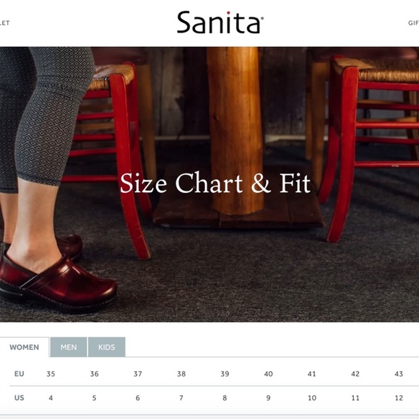Open the MEN size tab
Screen dimensions: 419x419
pos(69,347)
